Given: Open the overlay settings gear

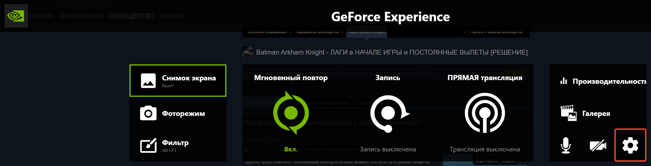Looking at the screenshot, I should pyautogui.click(x=630, y=145).
